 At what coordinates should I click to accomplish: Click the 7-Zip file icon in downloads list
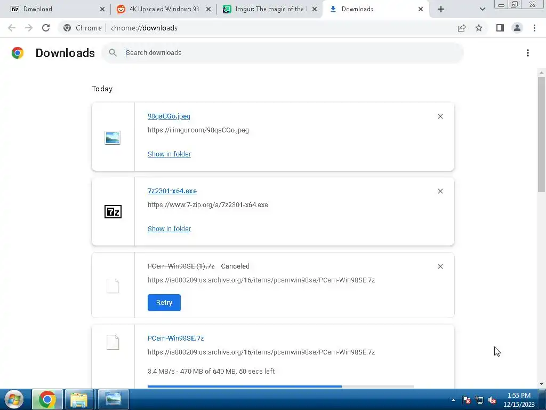pyautogui.click(x=113, y=211)
